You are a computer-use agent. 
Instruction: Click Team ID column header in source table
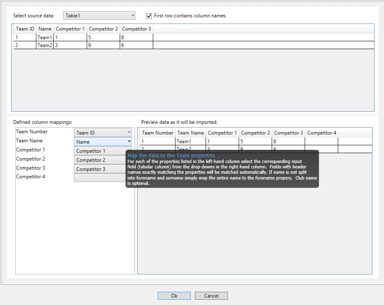click(x=25, y=29)
